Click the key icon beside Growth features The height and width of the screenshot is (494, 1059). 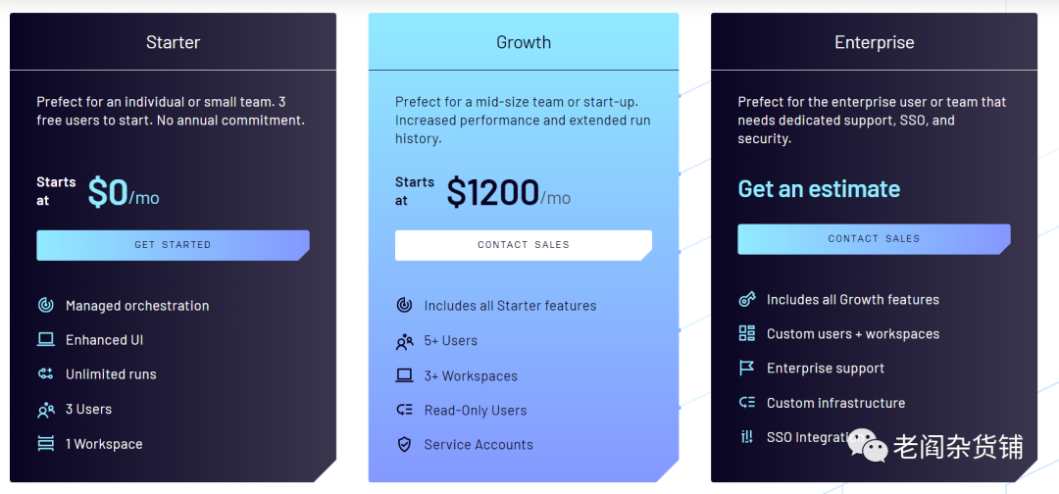747,299
